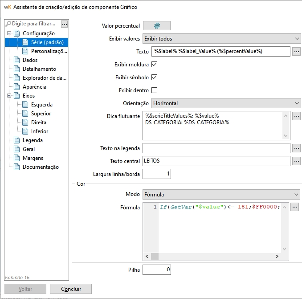
Task: Click the Concluir button
Action: pos(71,289)
